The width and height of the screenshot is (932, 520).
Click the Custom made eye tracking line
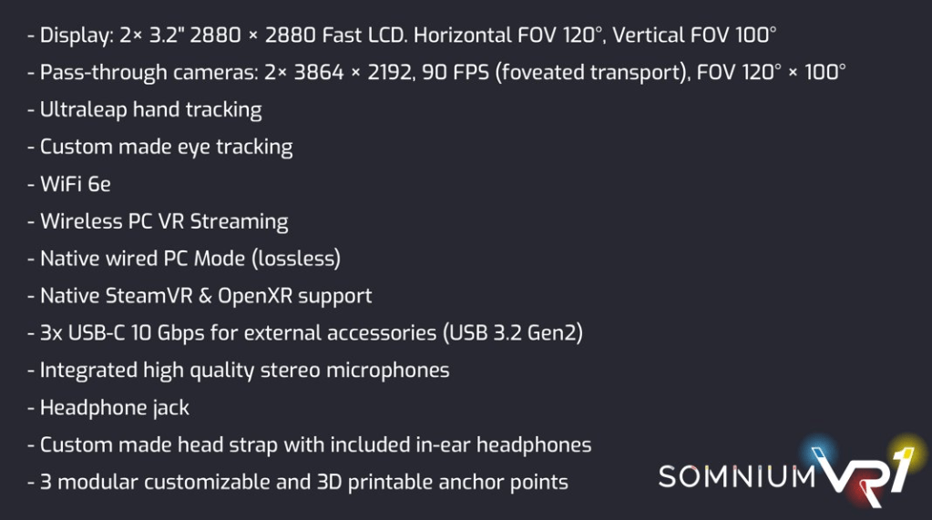160,147
